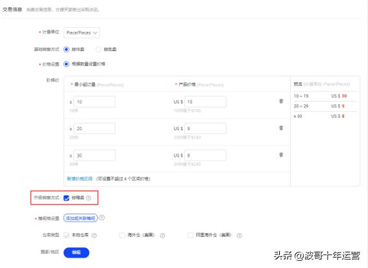This screenshot has height=268, width=368.
Task: Open help icon beside 添加或关联规格 button
Action: pos(102,218)
